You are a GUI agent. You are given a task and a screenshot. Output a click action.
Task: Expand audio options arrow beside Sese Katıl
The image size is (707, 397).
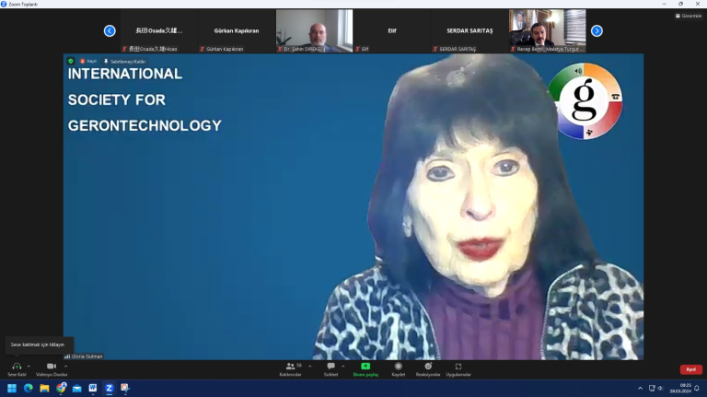(29, 366)
